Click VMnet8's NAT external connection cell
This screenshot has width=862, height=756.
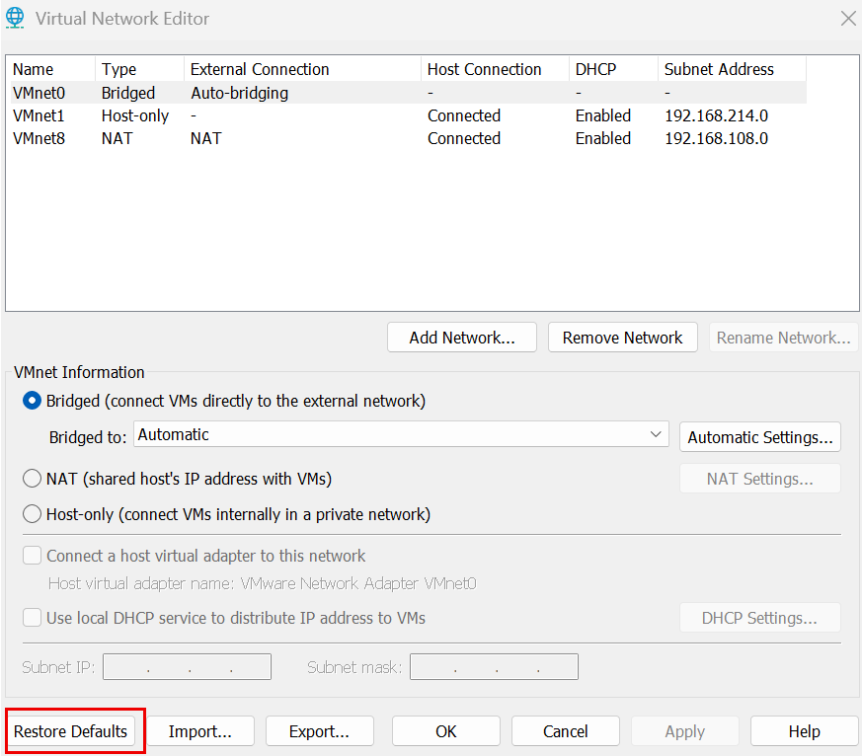coord(206,138)
